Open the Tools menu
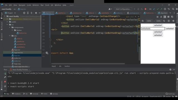This screenshot has width=178, height=100. (x=47, y=5)
